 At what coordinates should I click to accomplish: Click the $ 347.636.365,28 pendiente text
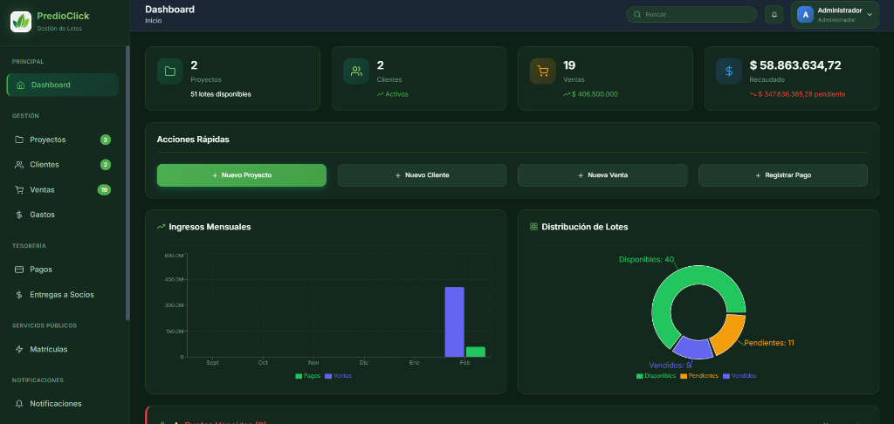point(801,94)
